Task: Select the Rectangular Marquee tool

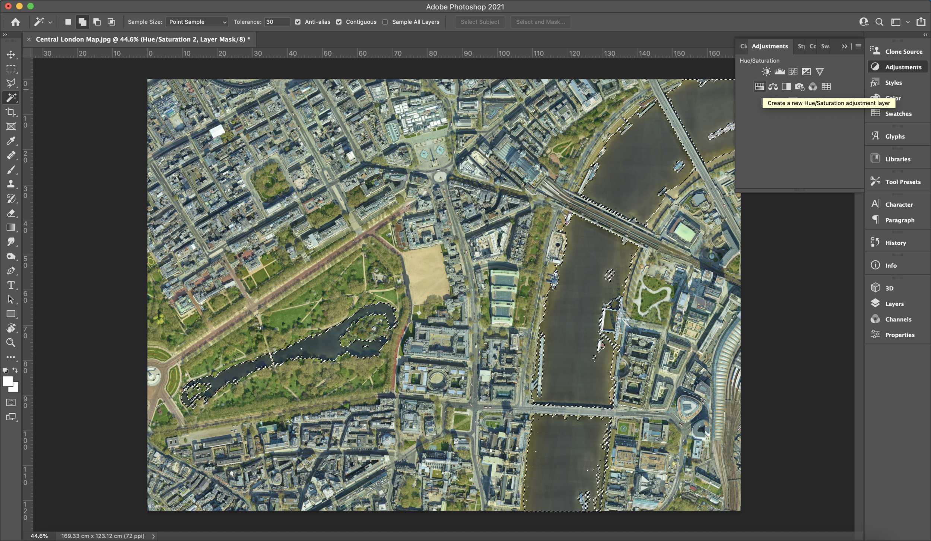Action: pyautogui.click(x=11, y=69)
